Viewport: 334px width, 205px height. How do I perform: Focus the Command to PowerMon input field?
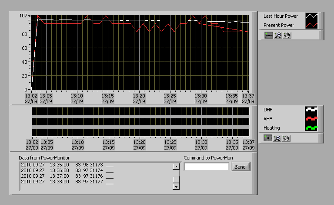(x=207, y=166)
